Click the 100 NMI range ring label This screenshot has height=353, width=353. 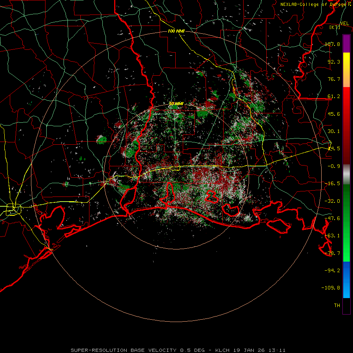(176, 31)
